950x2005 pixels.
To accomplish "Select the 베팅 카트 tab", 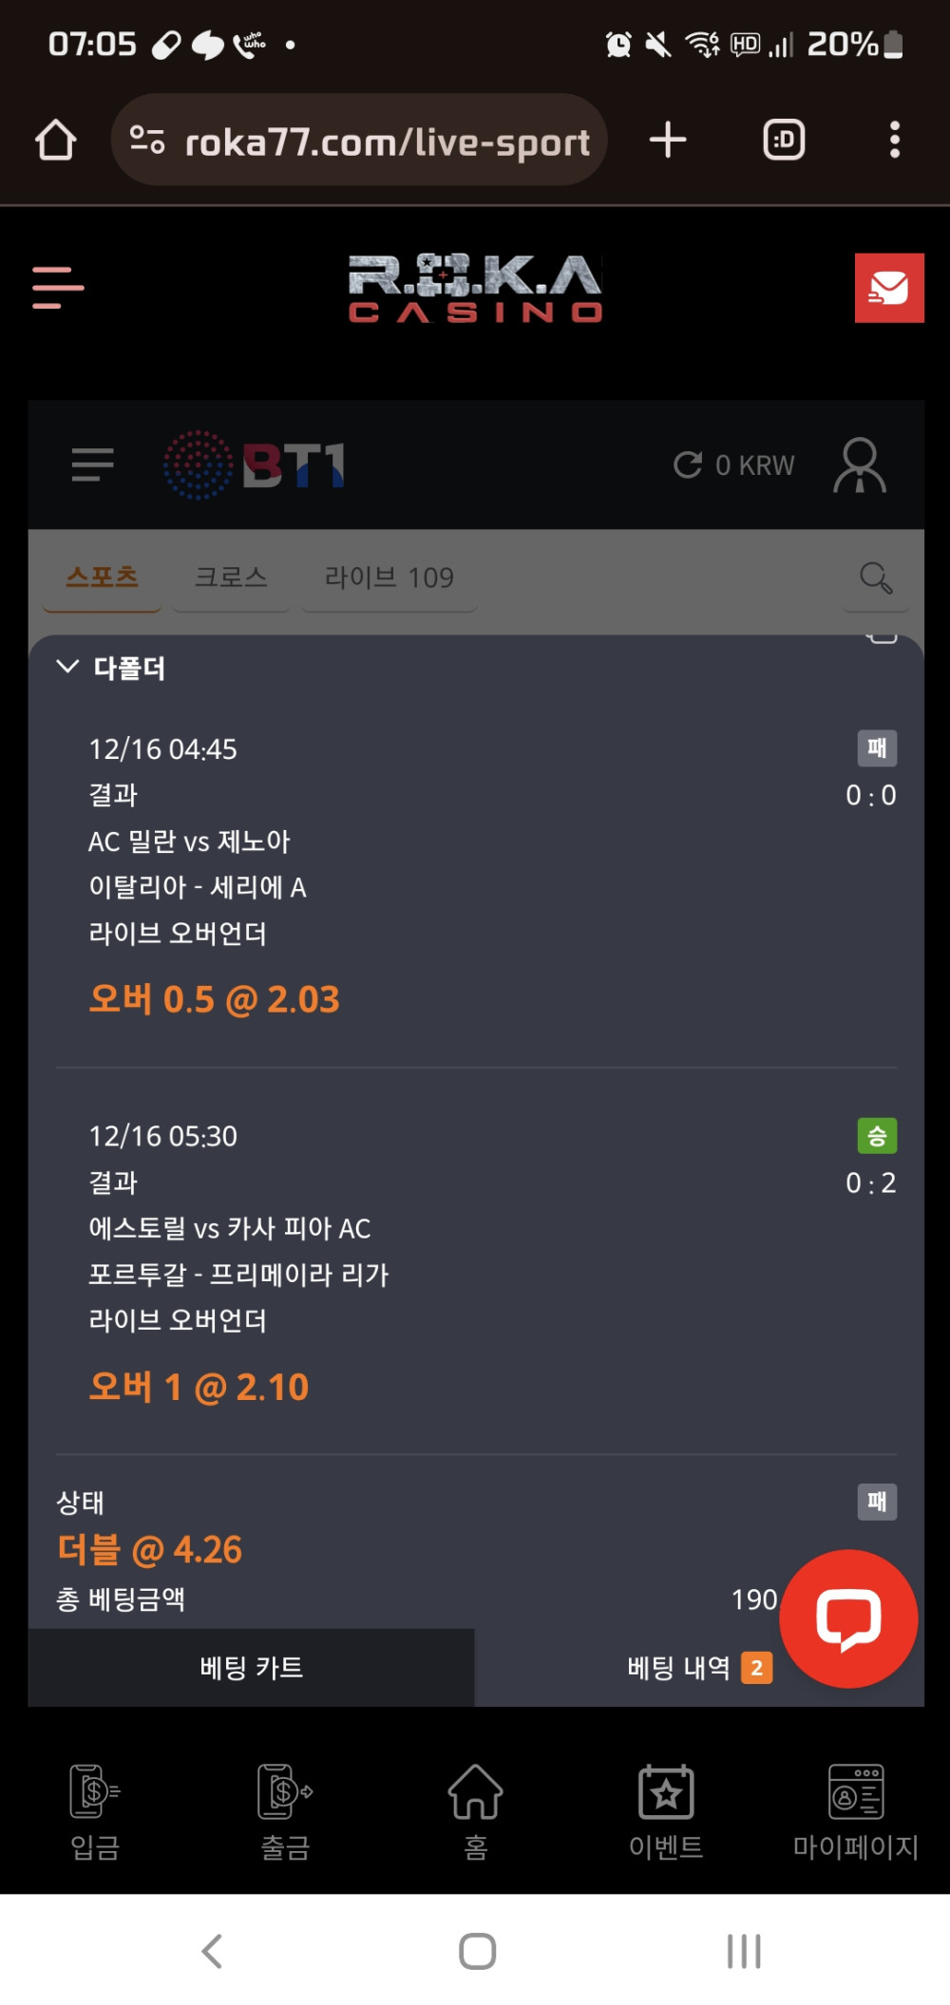I will [x=251, y=1668].
